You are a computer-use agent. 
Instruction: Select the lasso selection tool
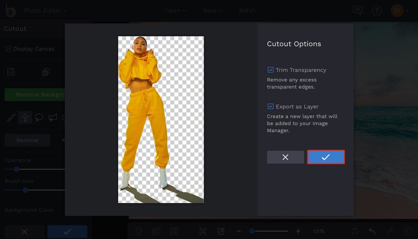(39, 117)
